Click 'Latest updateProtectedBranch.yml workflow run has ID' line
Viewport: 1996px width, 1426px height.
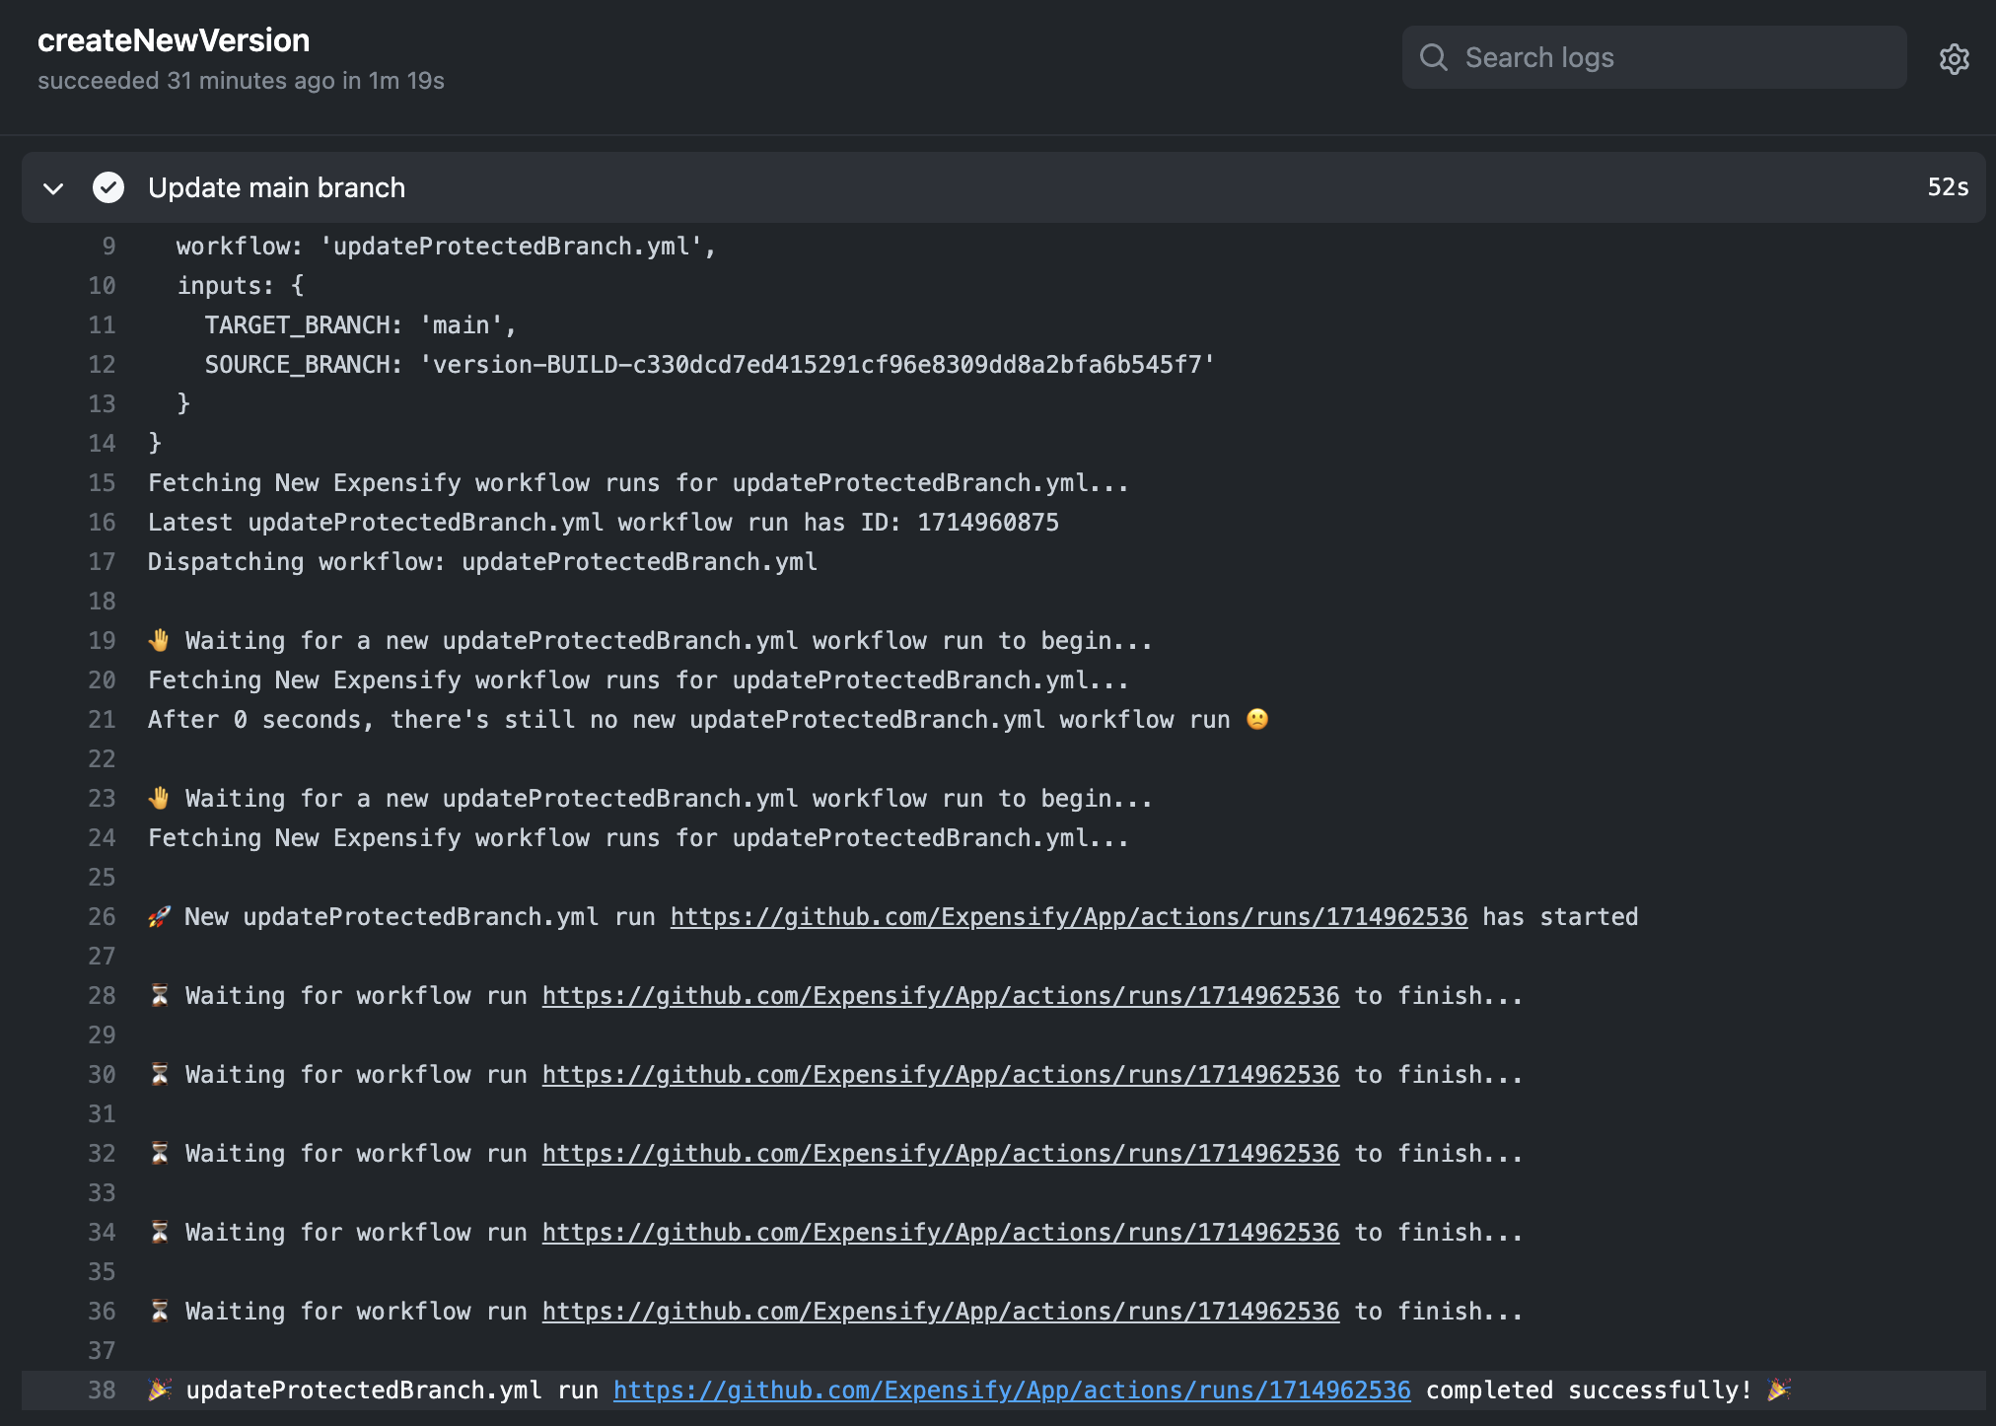pos(604,523)
